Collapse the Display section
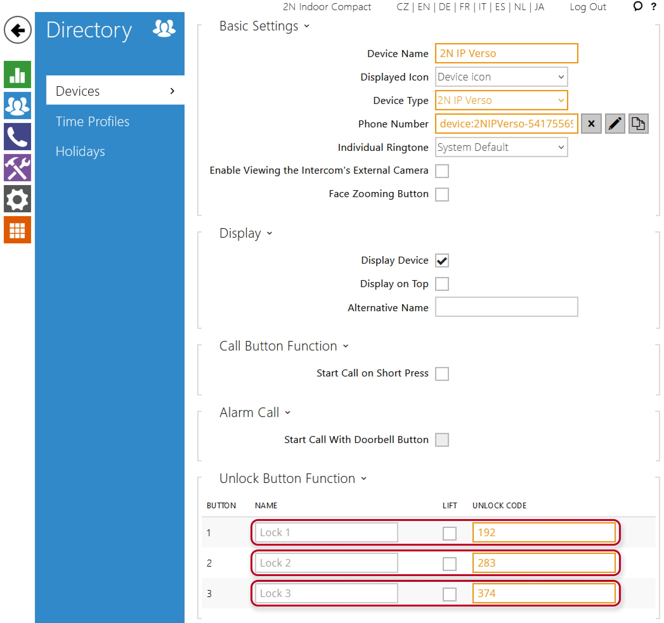The height and width of the screenshot is (623, 664). 246,233
